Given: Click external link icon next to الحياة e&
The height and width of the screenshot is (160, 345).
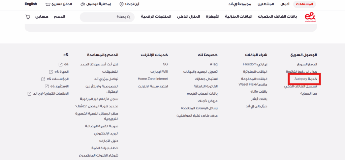Looking at the screenshot, I should (x=51, y=72).
